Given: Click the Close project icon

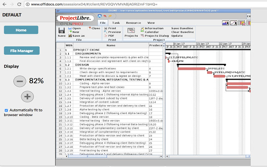Looking at the screenshot, I should click(x=88, y=28).
